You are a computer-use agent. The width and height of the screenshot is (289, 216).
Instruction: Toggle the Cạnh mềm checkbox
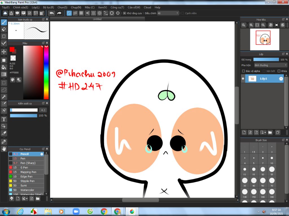tap(183, 13)
